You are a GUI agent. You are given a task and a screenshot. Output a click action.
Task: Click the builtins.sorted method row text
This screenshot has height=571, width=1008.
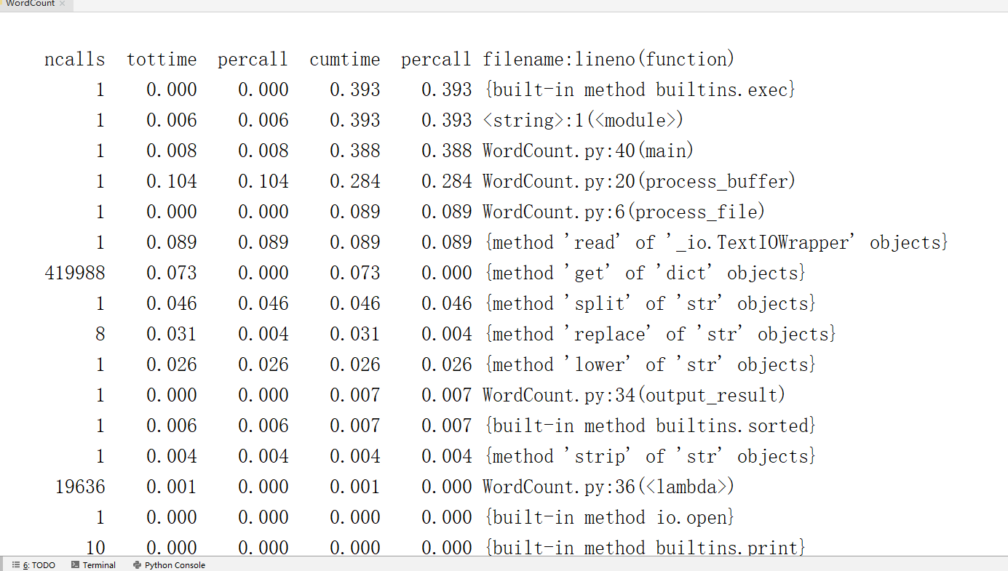[649, 426]
